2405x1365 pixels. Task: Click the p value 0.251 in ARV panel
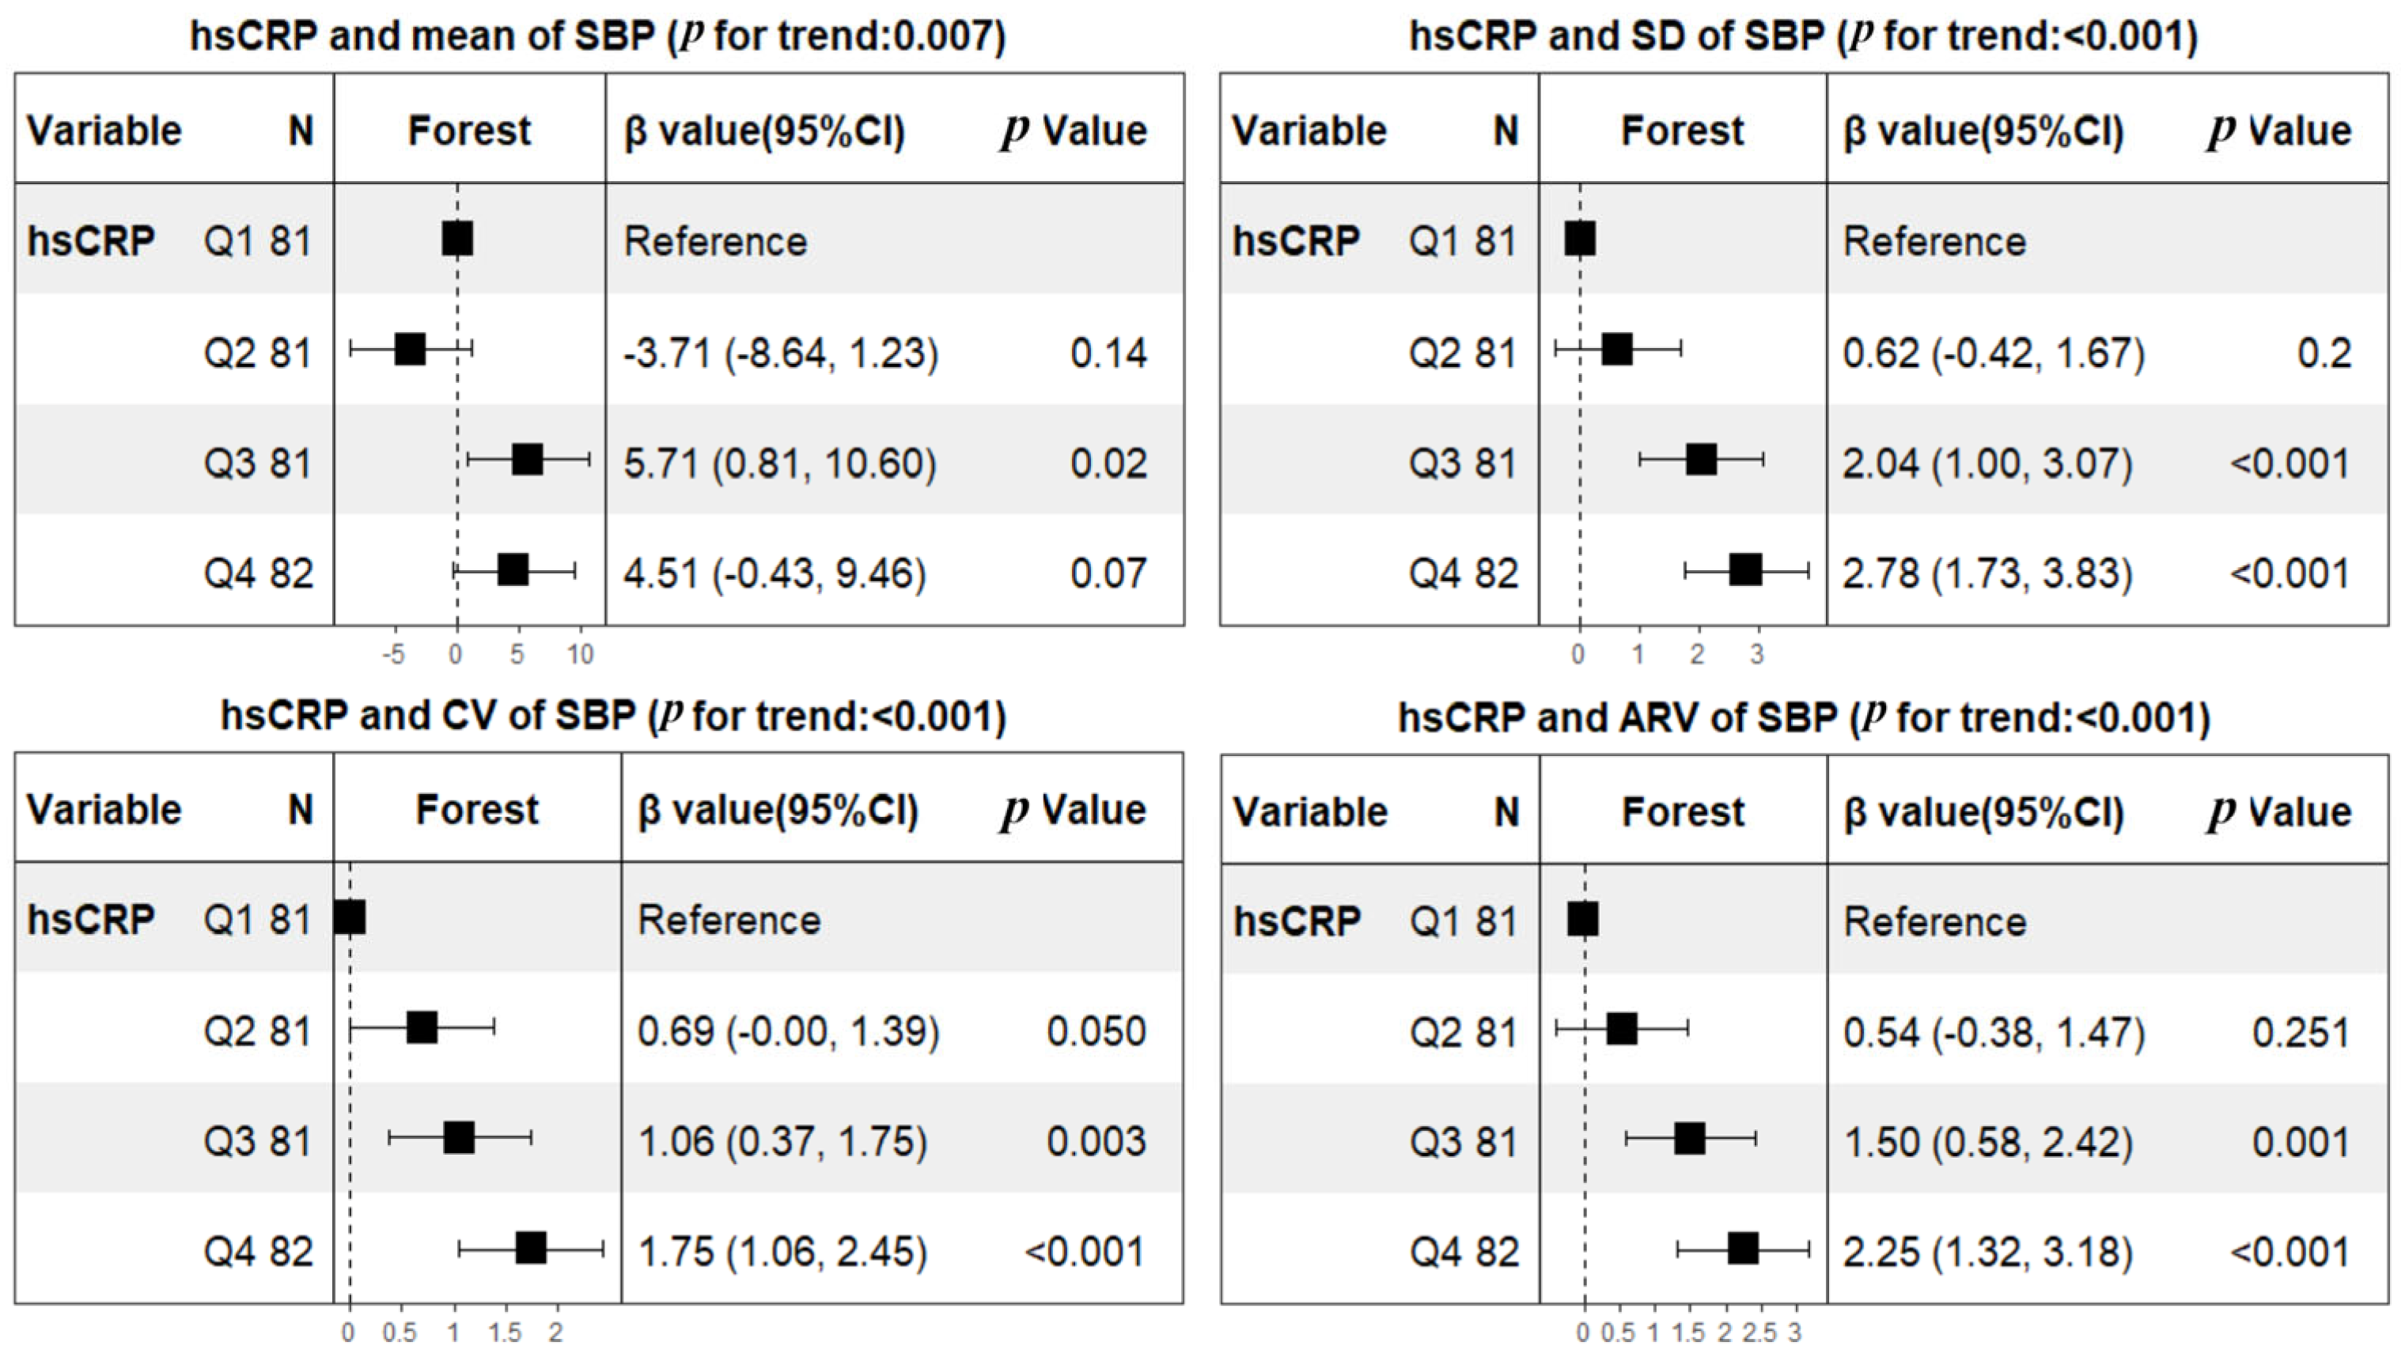click(x=2301, y=1033)
